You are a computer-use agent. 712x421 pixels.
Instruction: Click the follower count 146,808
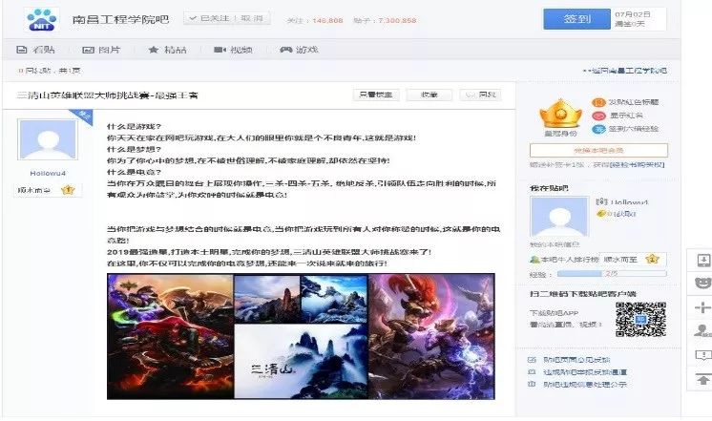(x=327, y=20)
